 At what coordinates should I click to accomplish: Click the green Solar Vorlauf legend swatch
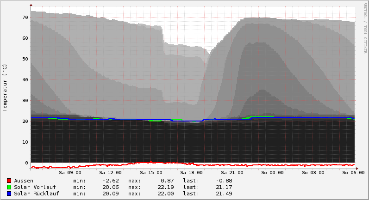click(9, 187)
